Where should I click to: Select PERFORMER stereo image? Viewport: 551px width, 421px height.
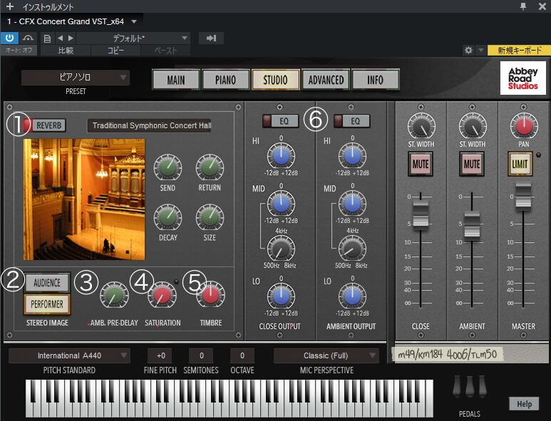(x=47, y=303)
